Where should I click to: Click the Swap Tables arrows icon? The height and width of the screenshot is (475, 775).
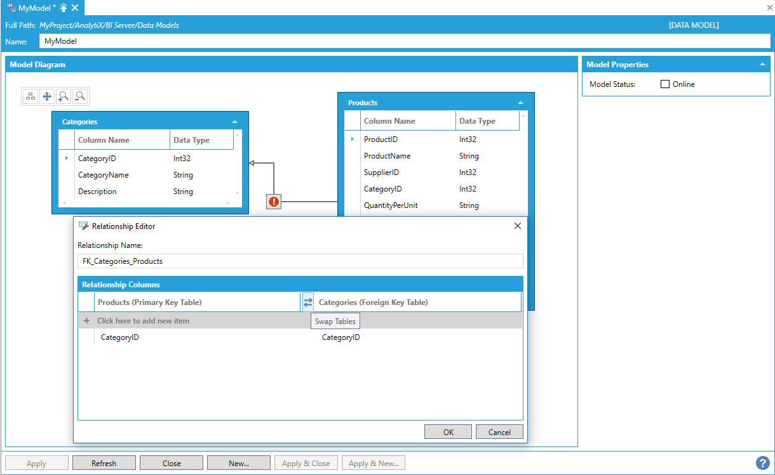[308, 303]
